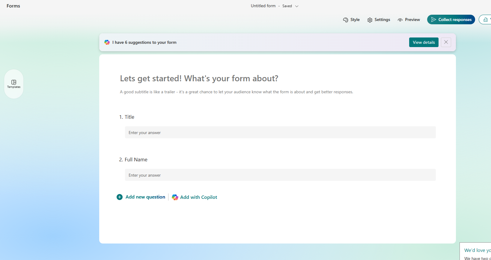The width and height of the screenshot is (491, 260).
Task: Select the Untitled form name
Action: [x=263, y=6]
